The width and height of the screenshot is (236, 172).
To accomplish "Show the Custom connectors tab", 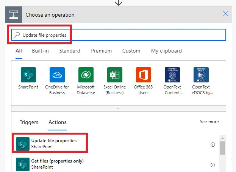I will click(x=131, y=51).
